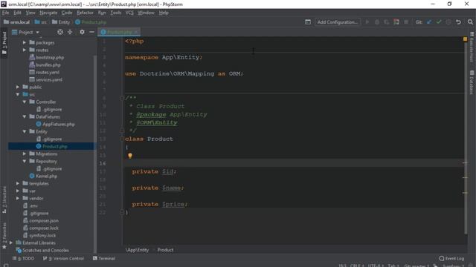Click the window layout icon before Add Configuration

(x=308, y=22)
